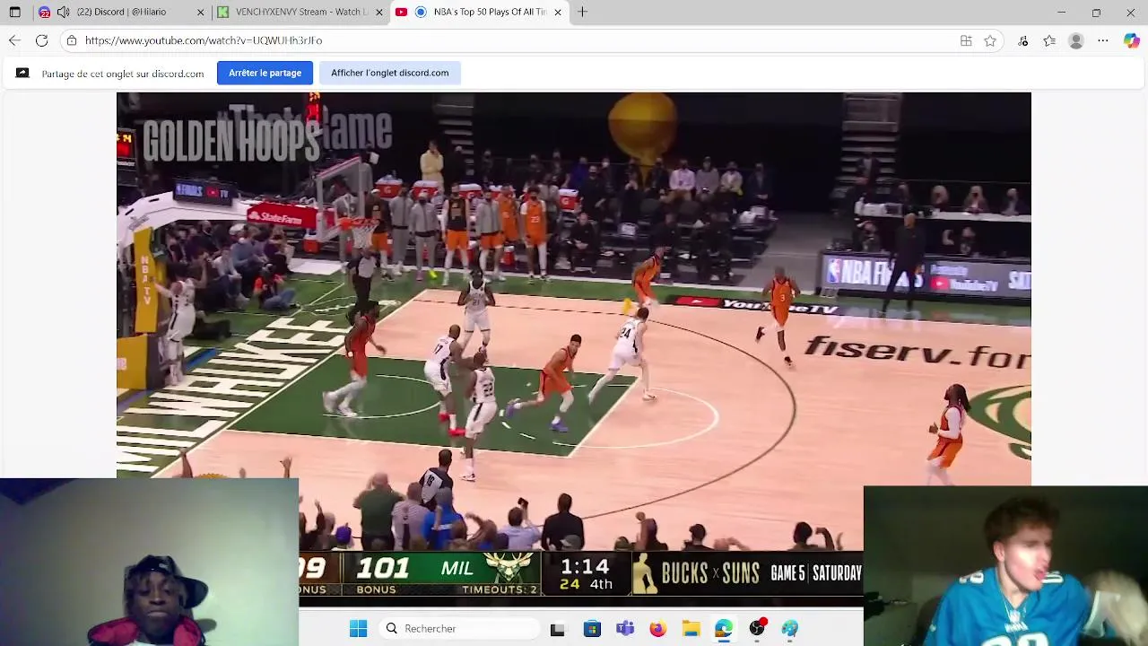Open OBS Studio from taskbar
Screen dimensions: 1148x646
[x=757, y=628]
